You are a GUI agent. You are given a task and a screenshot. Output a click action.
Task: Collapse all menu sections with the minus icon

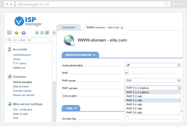tap(42, 32)
